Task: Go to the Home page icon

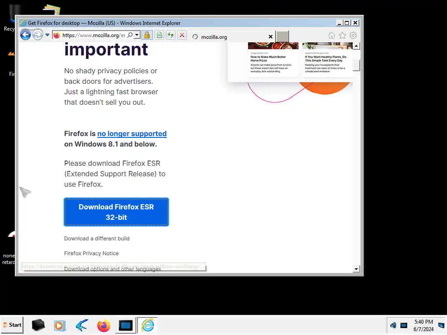Action: click(332, 35)
